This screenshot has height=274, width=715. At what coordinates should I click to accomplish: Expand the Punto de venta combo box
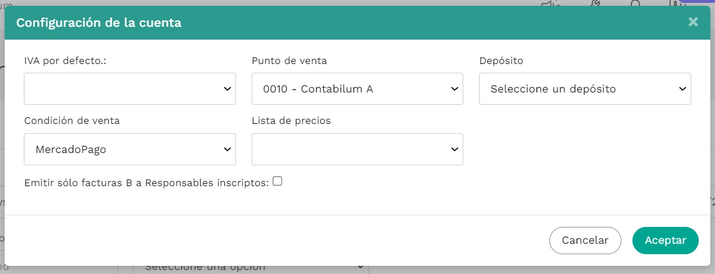point(357,88)
